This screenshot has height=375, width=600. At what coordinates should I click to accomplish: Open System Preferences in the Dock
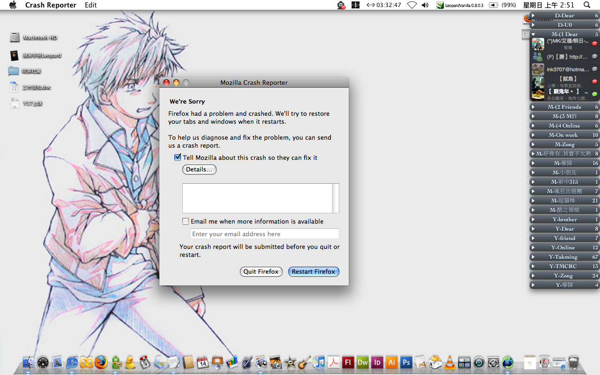tap(493, 362)
